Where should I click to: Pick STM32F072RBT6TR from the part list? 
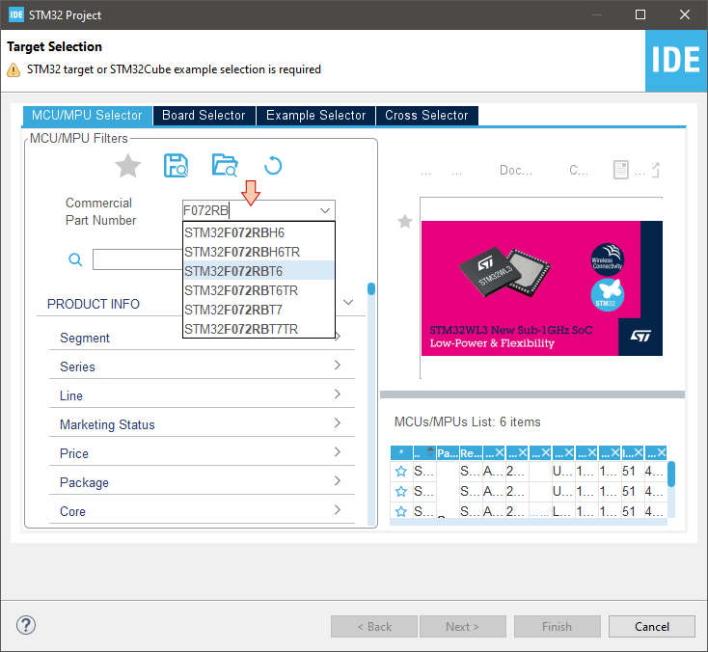click(259, 290)
